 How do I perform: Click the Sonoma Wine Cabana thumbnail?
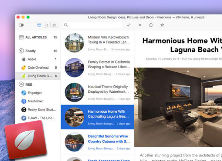(74, 142)
